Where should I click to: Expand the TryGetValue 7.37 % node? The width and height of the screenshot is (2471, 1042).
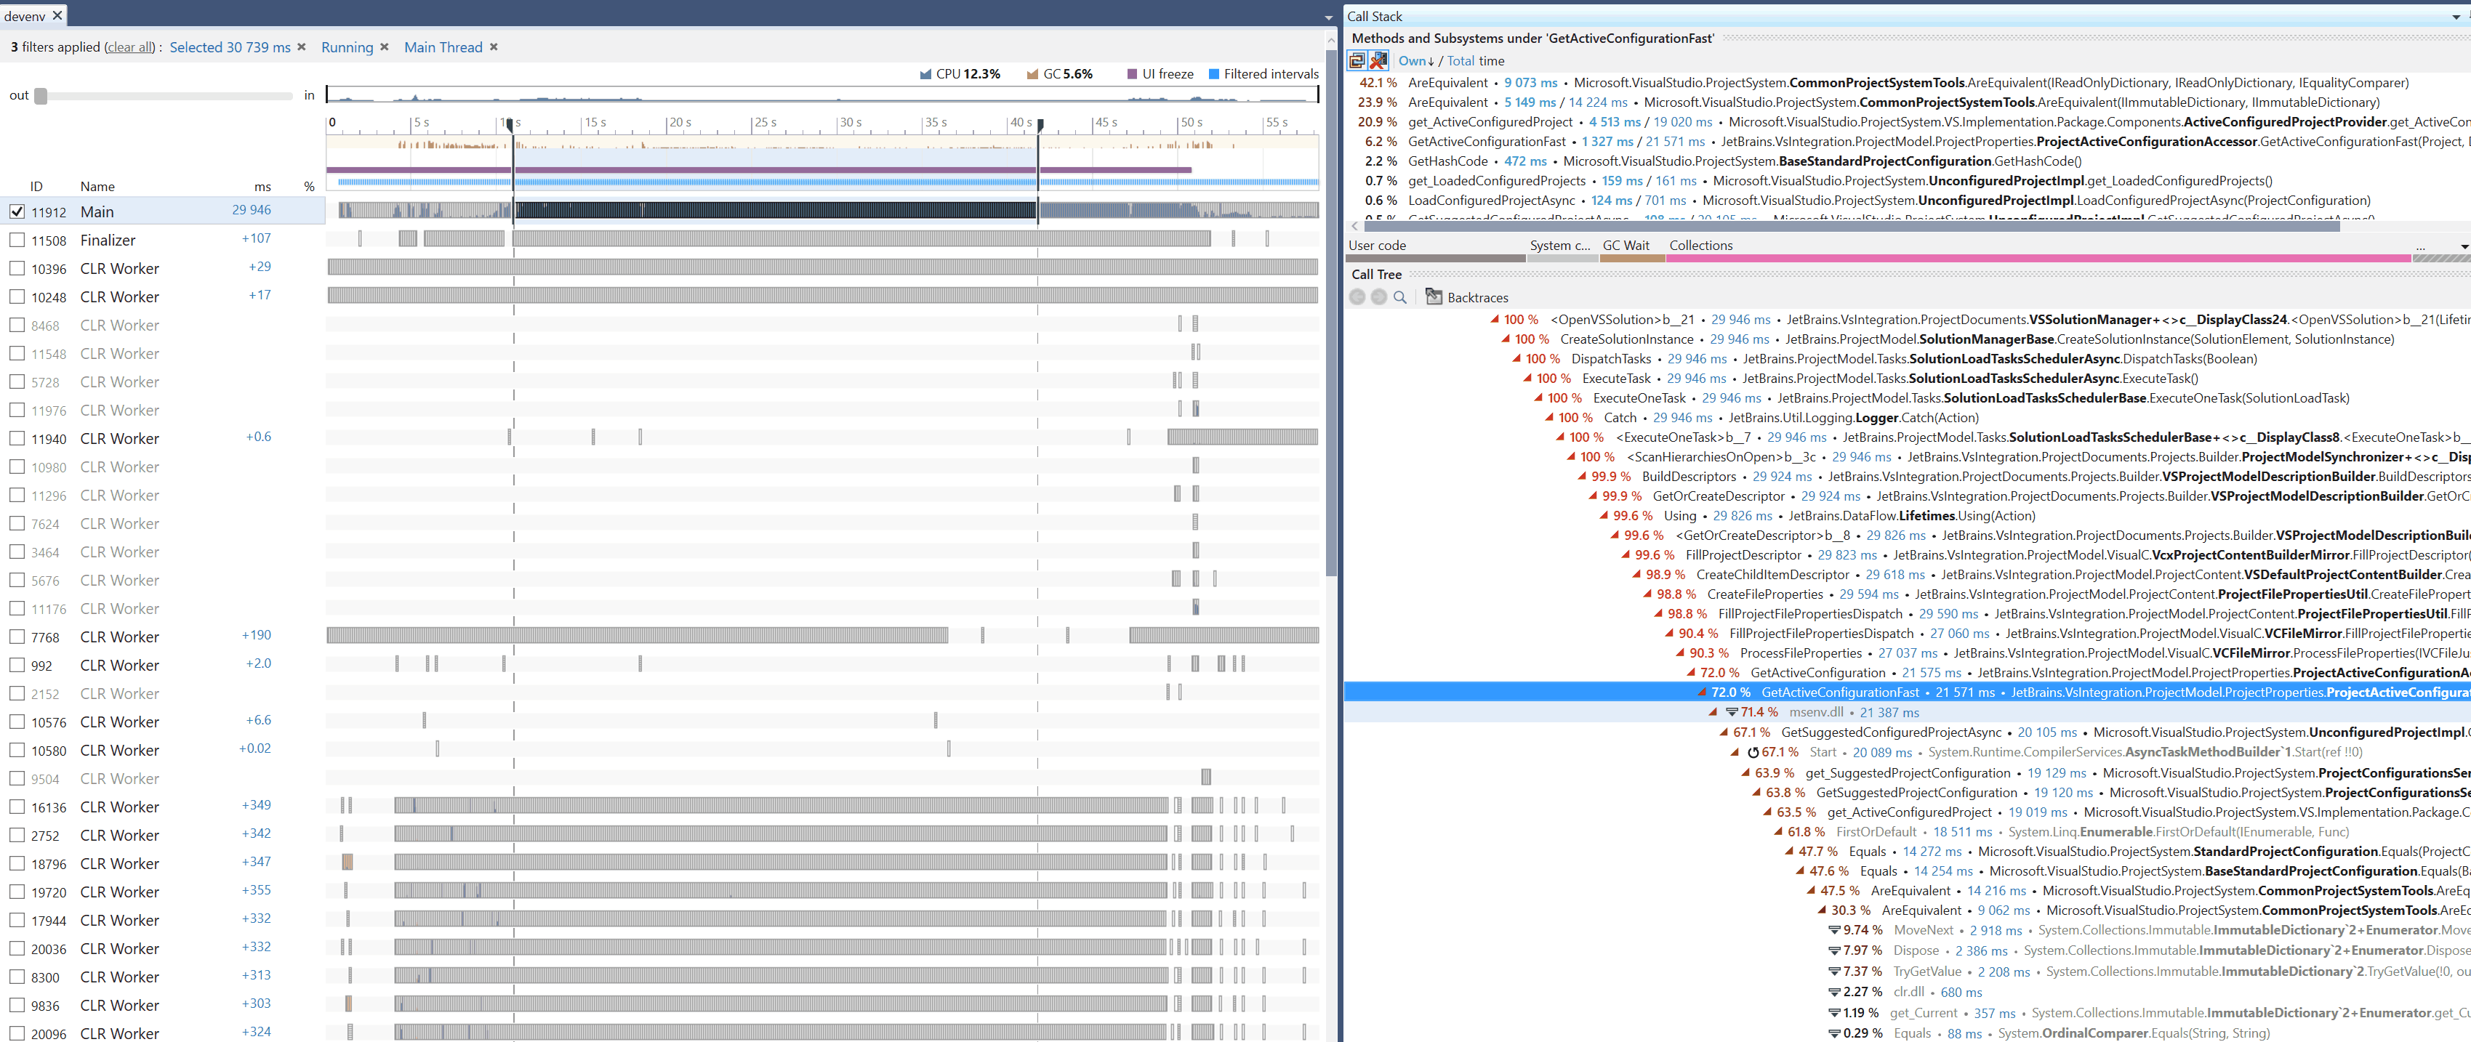(1834, 972)
